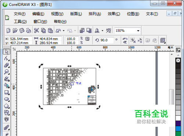Select the Zoom magnifier tool

click(7, 72)
